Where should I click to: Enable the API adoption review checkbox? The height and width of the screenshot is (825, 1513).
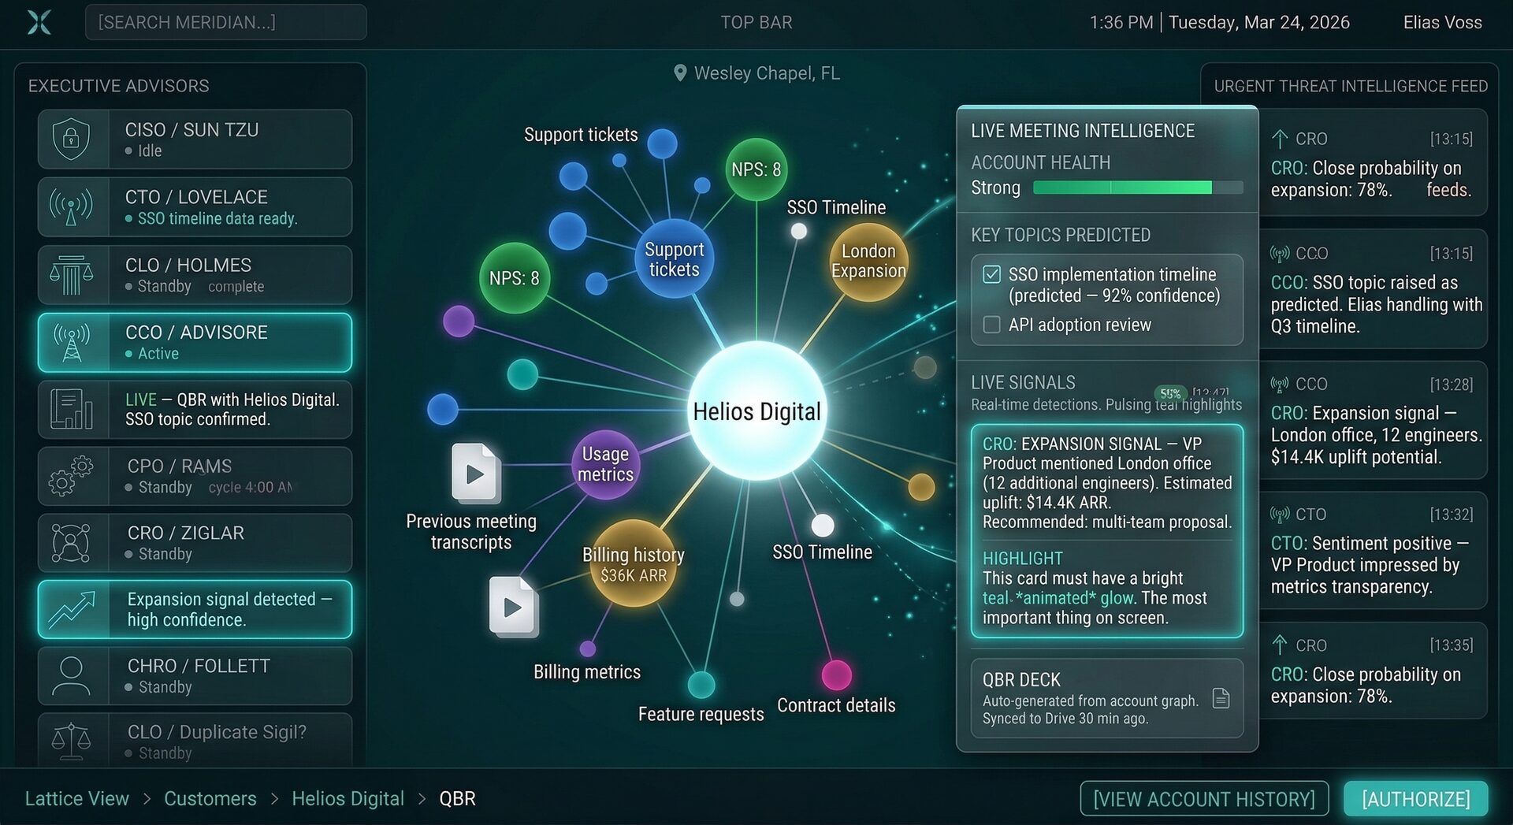(991, 325)
